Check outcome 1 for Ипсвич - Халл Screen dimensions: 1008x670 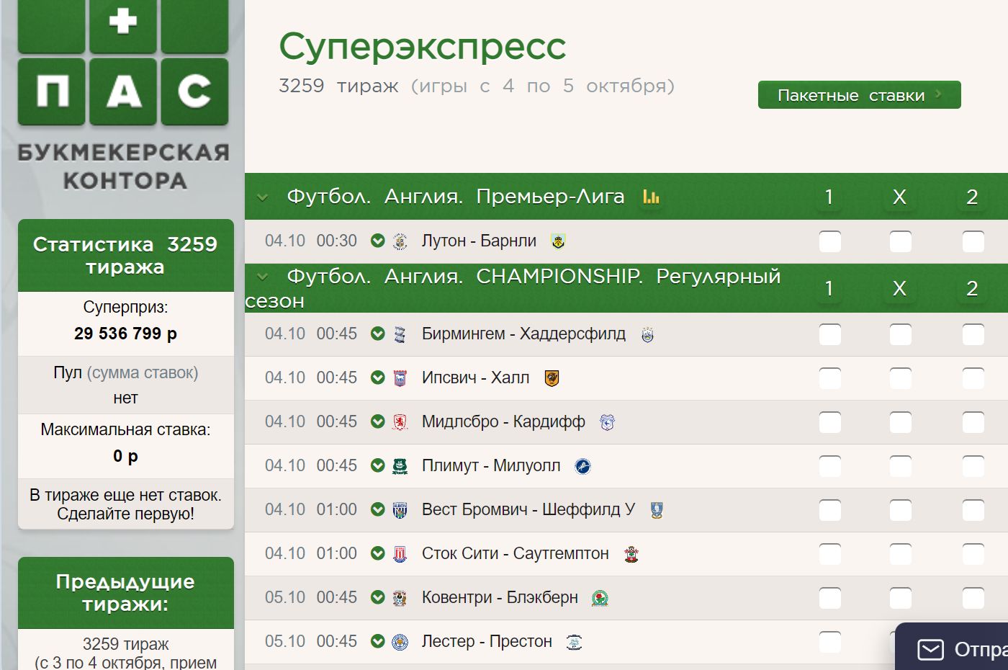click(830, 378)
